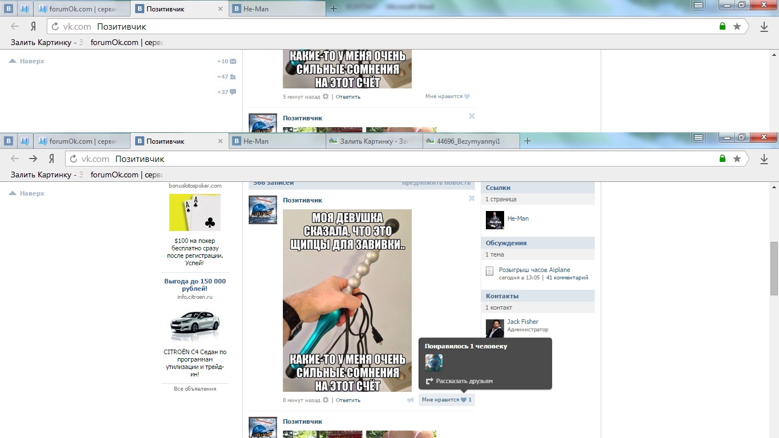The width and height of the screenshot is (779, 438).
Task: Close the post above the meme in lower window
Action: (472, 198)
